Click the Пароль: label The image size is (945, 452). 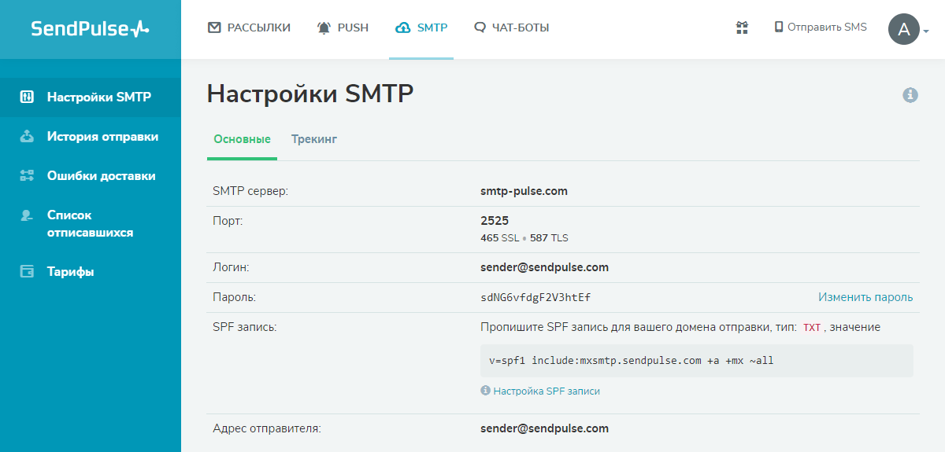pos(235,297)
